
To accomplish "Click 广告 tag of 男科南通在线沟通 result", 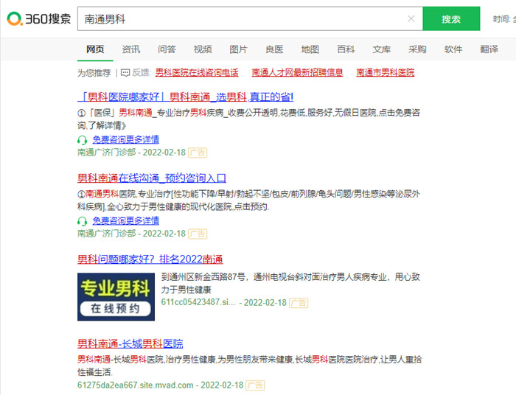I will (x=198, y=234).
